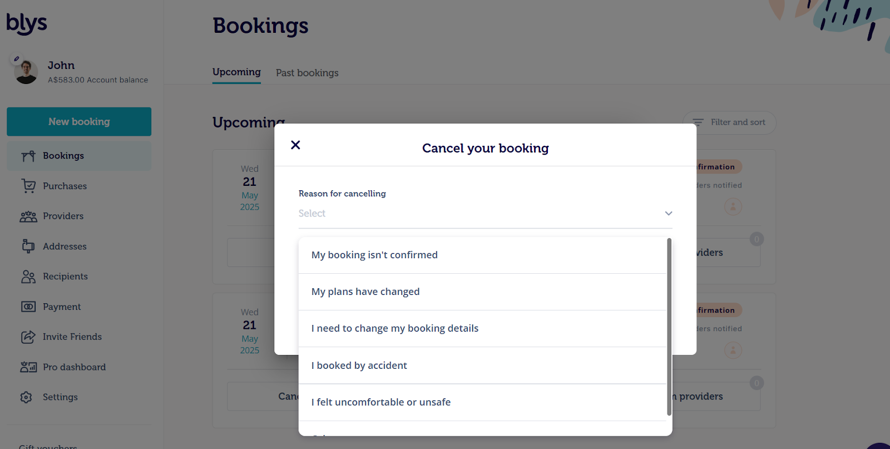Switch to the Upcoming tab
The image size is (890, 449).
[x=236, y=72]
